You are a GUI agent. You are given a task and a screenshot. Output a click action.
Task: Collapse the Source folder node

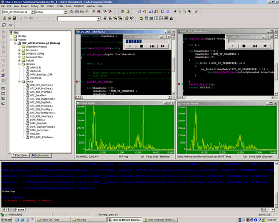pyautogui.click(x=19, y=82)
